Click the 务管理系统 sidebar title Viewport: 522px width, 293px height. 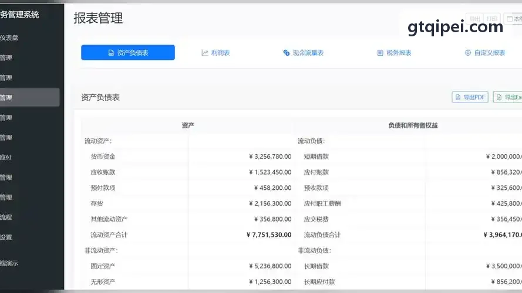19,14
